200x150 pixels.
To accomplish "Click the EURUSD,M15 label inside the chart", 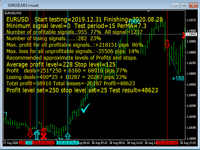I will point(13,13).
